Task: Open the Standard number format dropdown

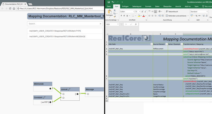Action: [x=207, y=11]
